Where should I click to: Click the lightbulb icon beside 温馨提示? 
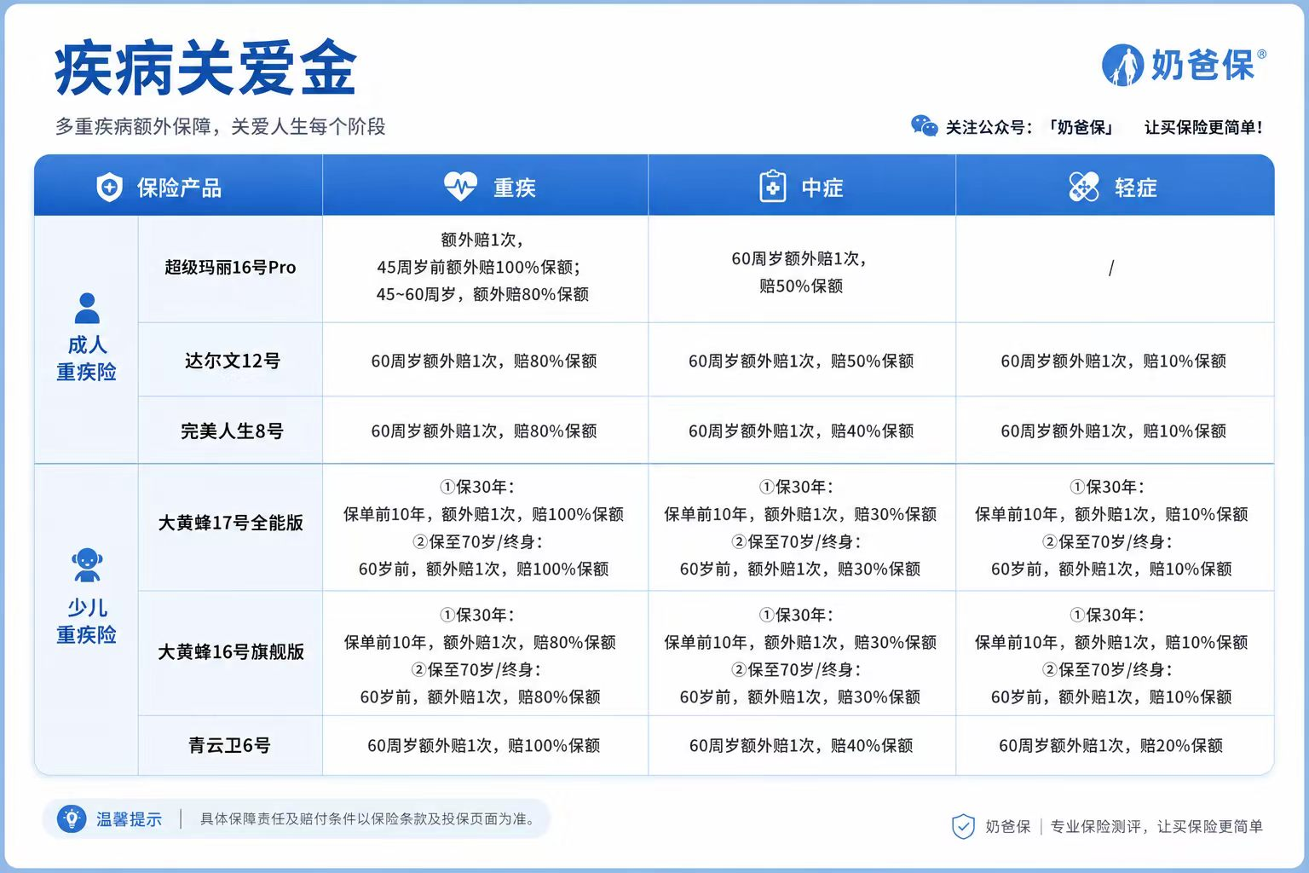click(72, 818)
